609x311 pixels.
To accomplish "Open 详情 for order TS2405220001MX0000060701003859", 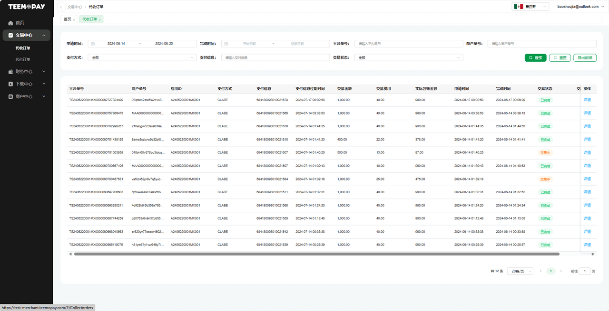I will click(x=587, y=152).
